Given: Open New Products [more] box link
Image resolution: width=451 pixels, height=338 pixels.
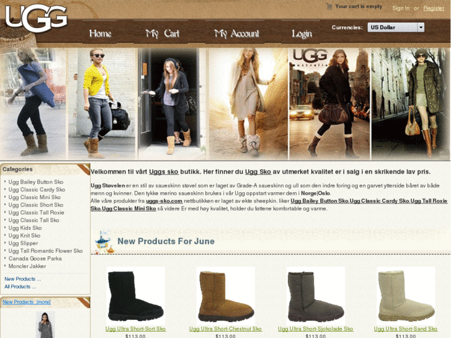Looking at the screenshot, I should click(x=27, y=302).
